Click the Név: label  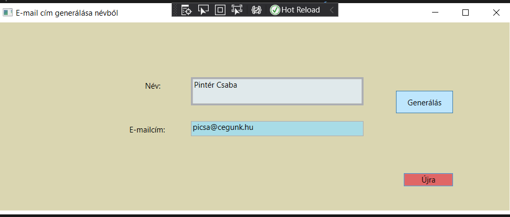click(x=153, y=86)
